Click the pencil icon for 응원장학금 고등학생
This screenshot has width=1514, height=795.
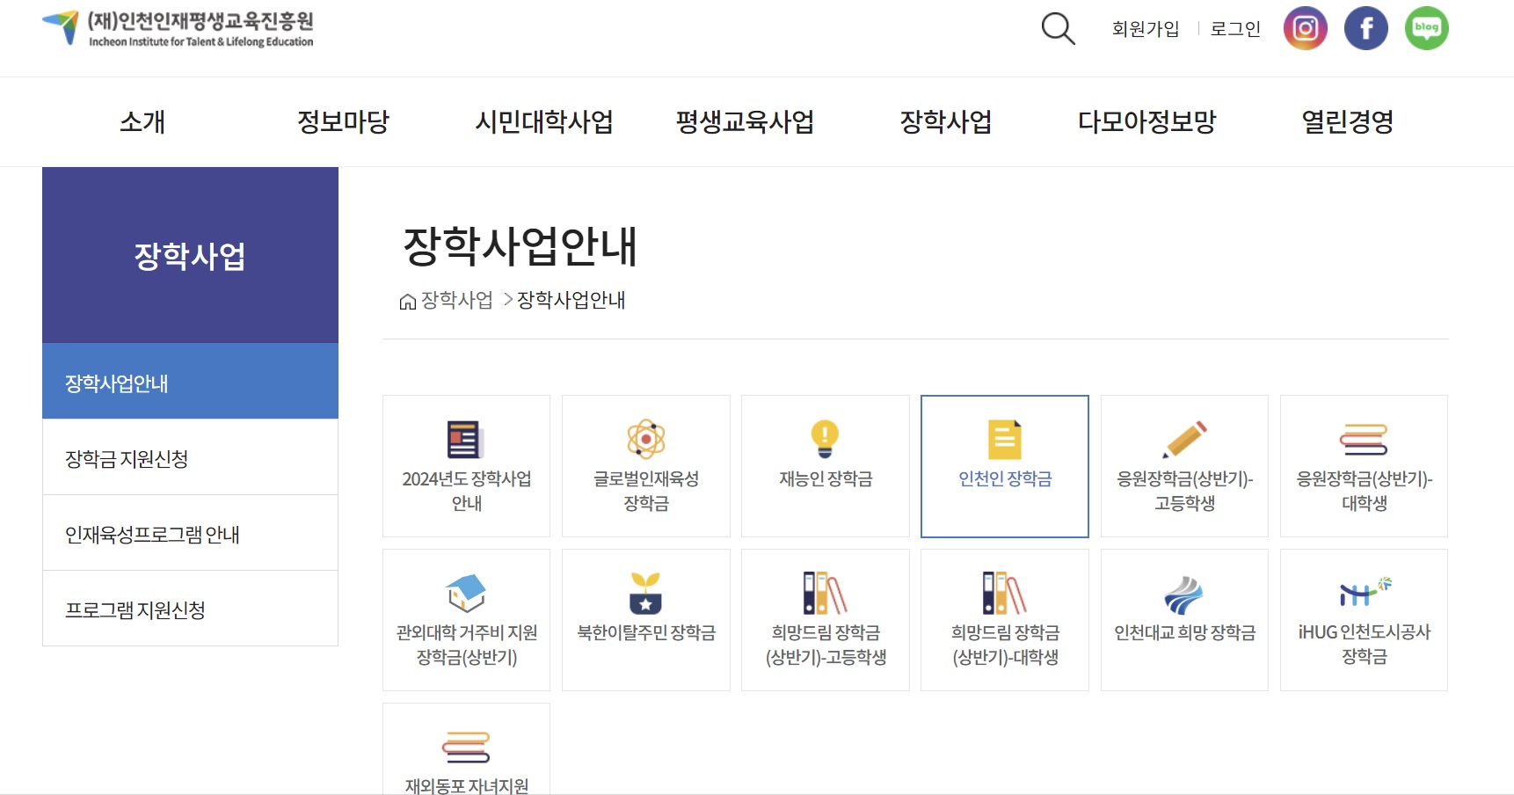(1184, 441)
